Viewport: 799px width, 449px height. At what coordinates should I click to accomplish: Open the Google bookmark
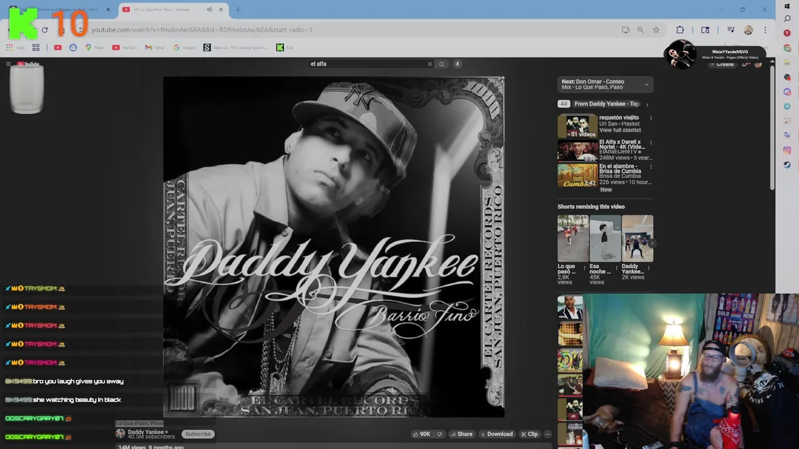184,47
